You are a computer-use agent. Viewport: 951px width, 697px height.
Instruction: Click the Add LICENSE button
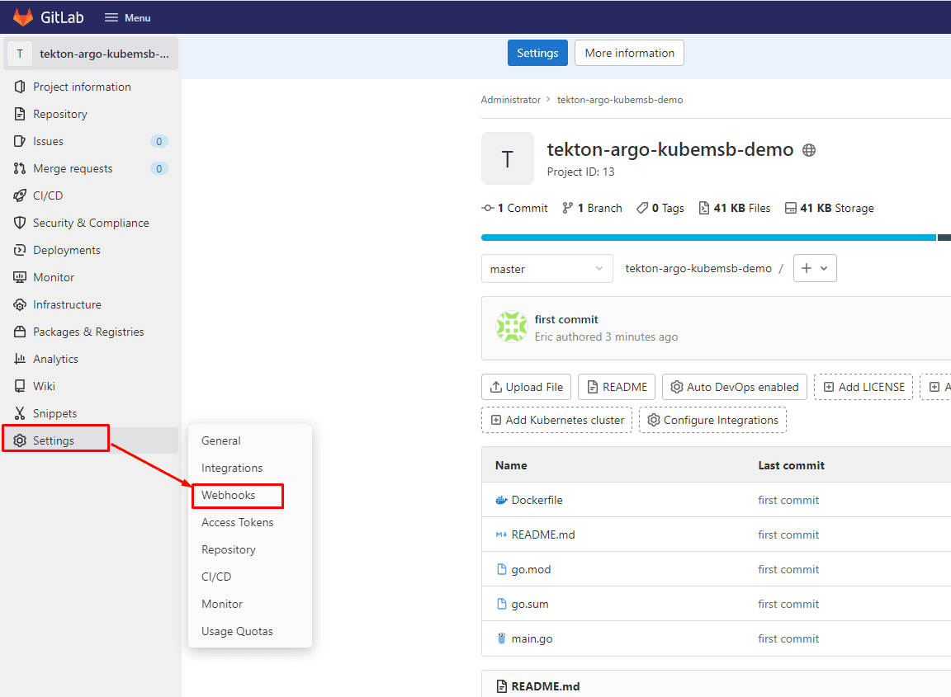click(x=863, y=387)
